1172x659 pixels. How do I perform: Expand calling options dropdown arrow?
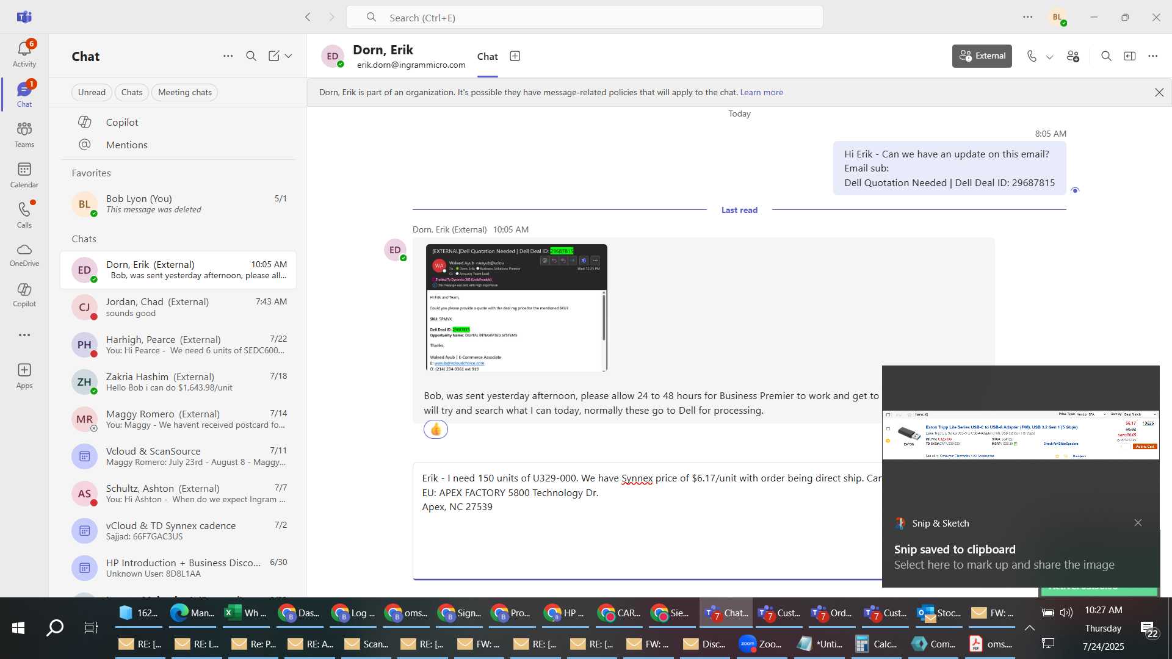coord(1050,57)
